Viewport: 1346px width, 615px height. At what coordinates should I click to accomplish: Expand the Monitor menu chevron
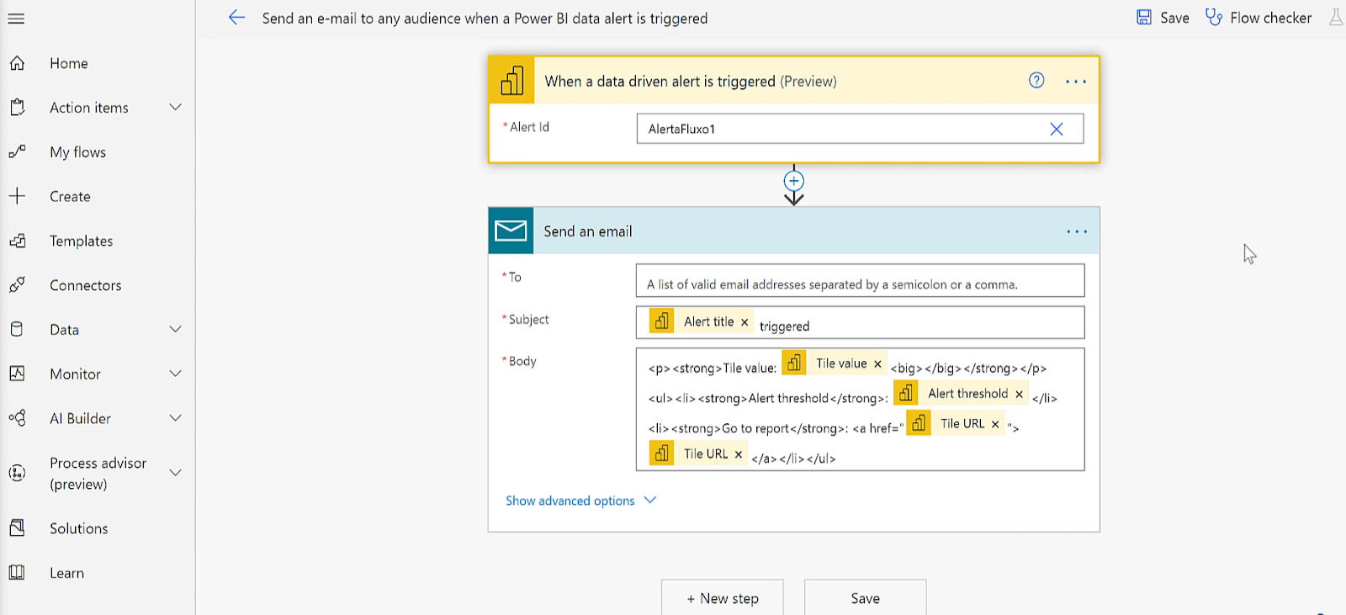click(x=175, y=374)
